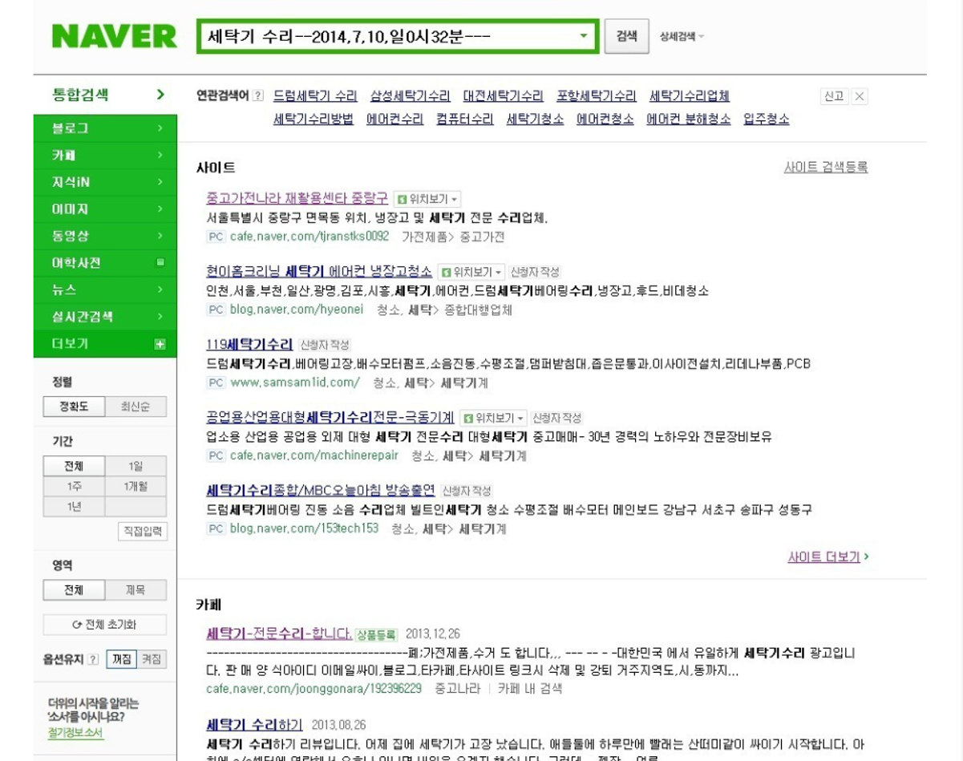
Task: Turn 옵션유지 to 꺼짐
Action: tap(121, 659)
